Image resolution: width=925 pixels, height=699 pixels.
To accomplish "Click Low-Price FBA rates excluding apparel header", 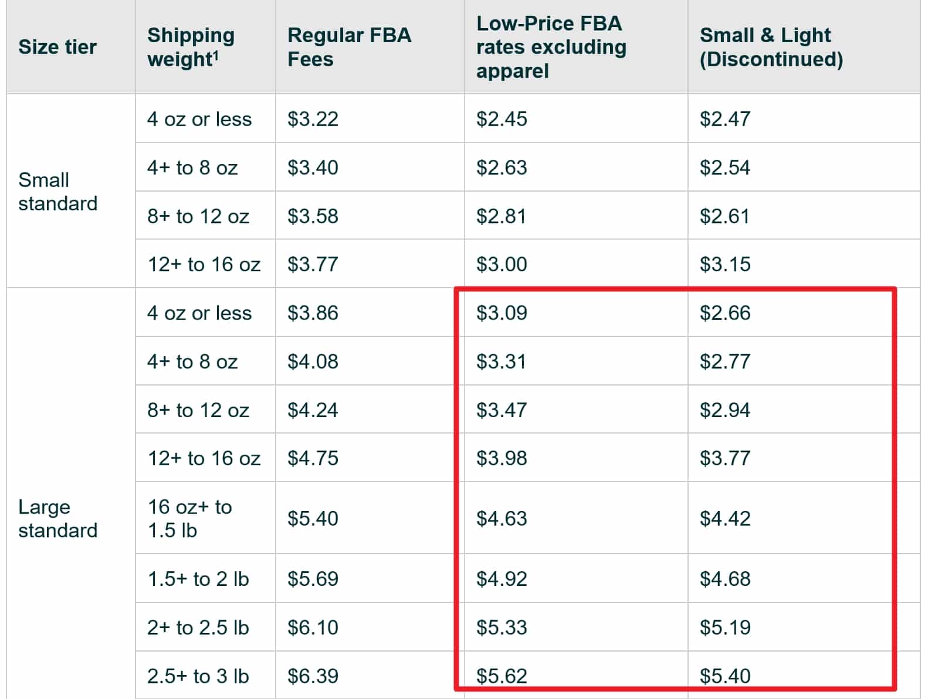I will point(575,47).
